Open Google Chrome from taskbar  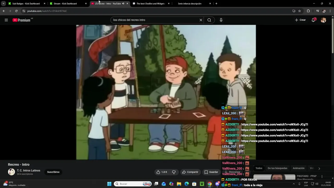pos(210,184)
